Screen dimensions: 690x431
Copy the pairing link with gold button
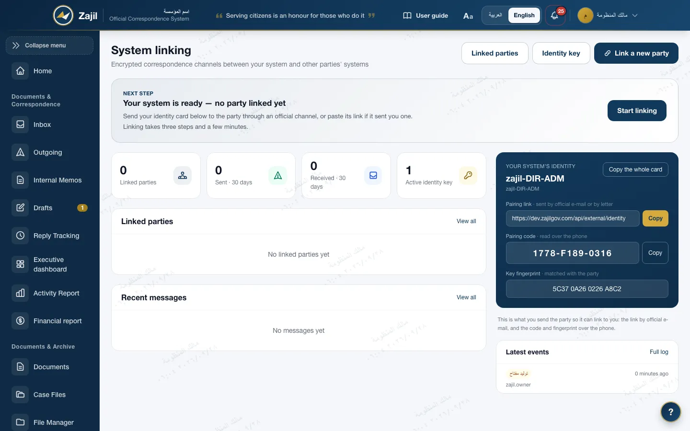655,218
